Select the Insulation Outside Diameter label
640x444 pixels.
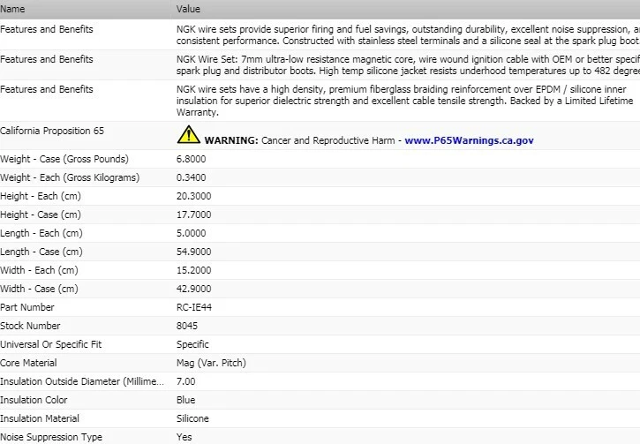click(x=82, y=381)
